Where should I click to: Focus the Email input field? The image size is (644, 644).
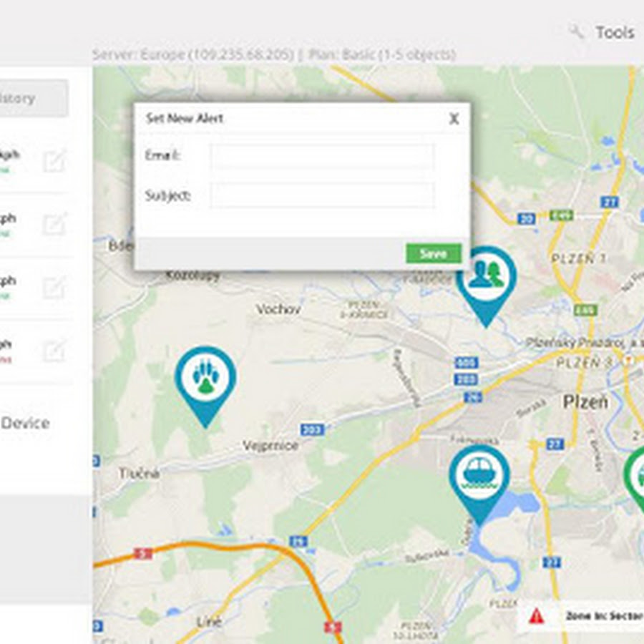[x=321, y=156]
